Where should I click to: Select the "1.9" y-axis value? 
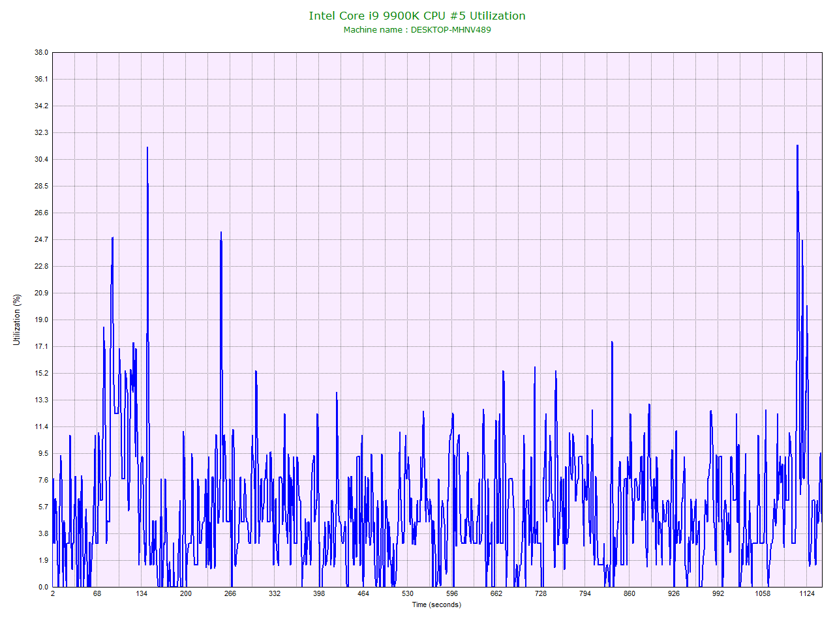(x=43, y=561)
